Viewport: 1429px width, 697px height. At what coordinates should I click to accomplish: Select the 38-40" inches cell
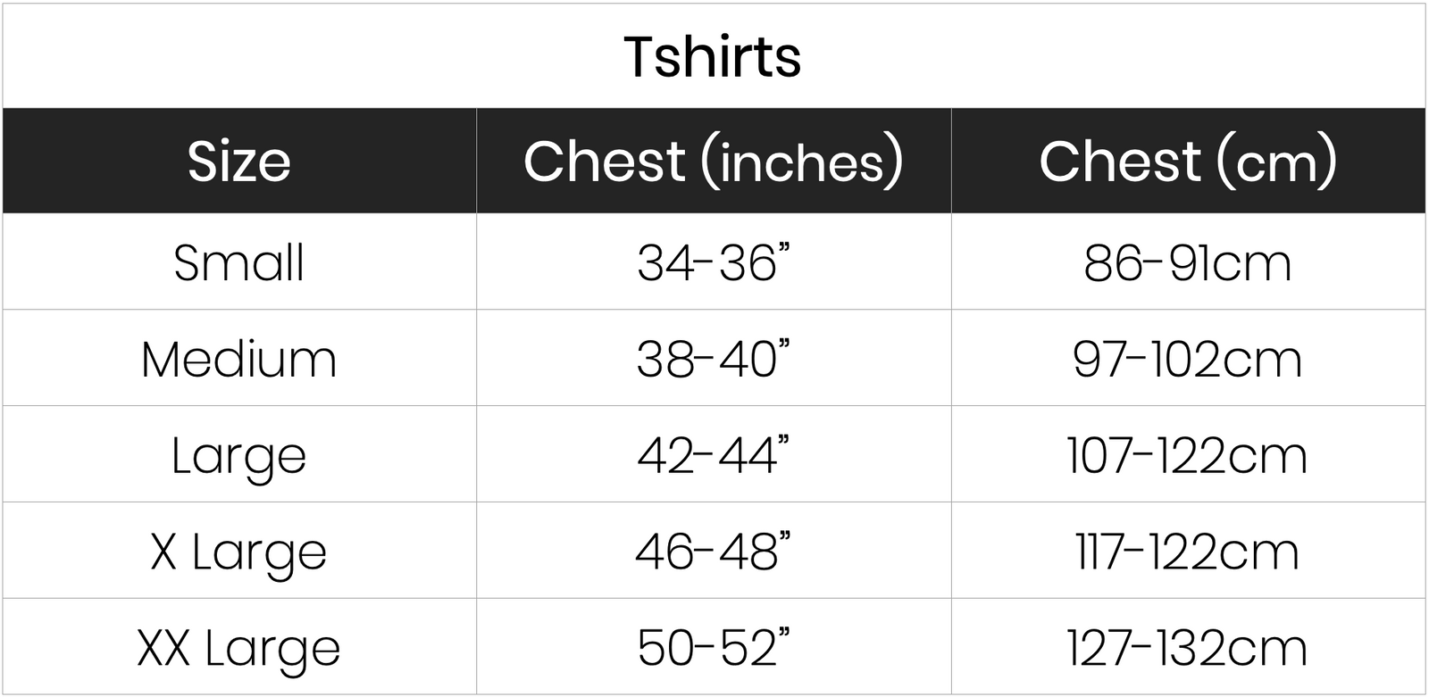pyautogui.click(x=714, y=359)
